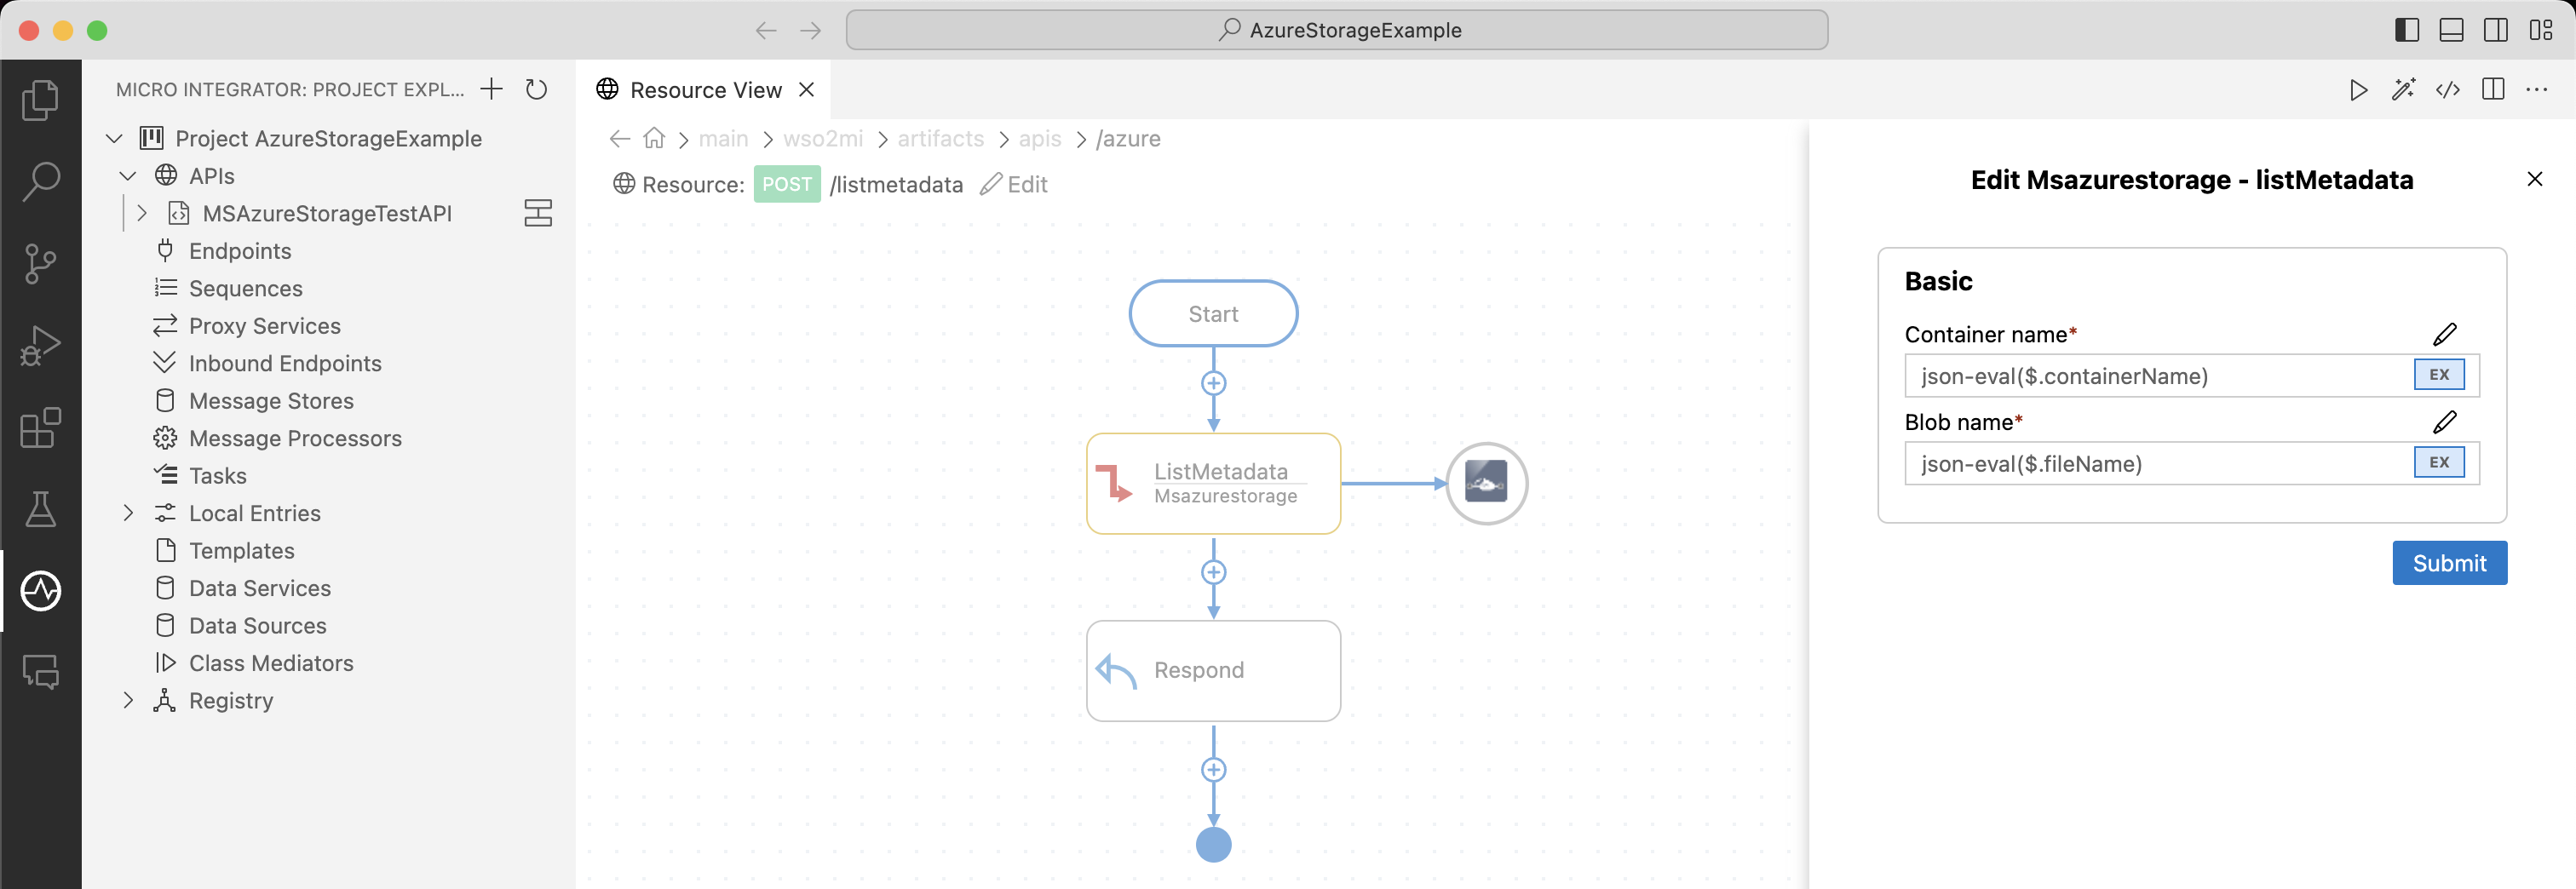Add mediator after the Start node
Image resolution: width=2576 pixels, height=889 pixels.
[x=1213, y=383]
